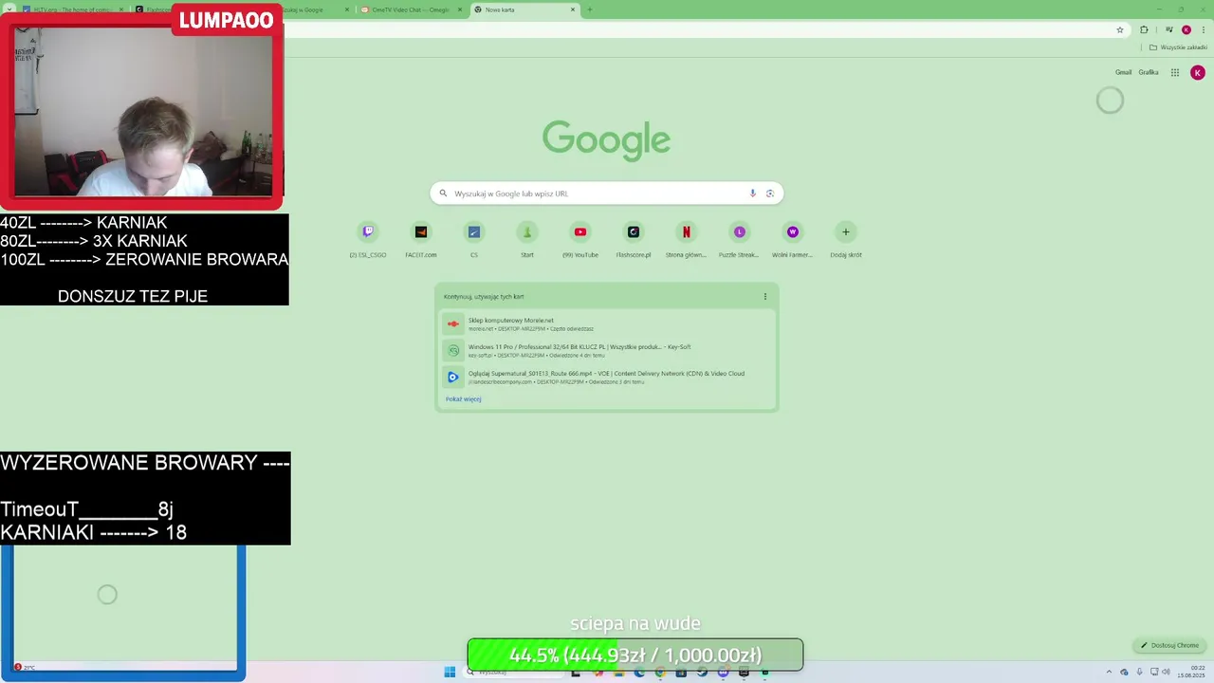This screenshot has height=683, width=1214.
Task: Close the OmeTV Video Chat tab
Action: (x=460, y=9)
